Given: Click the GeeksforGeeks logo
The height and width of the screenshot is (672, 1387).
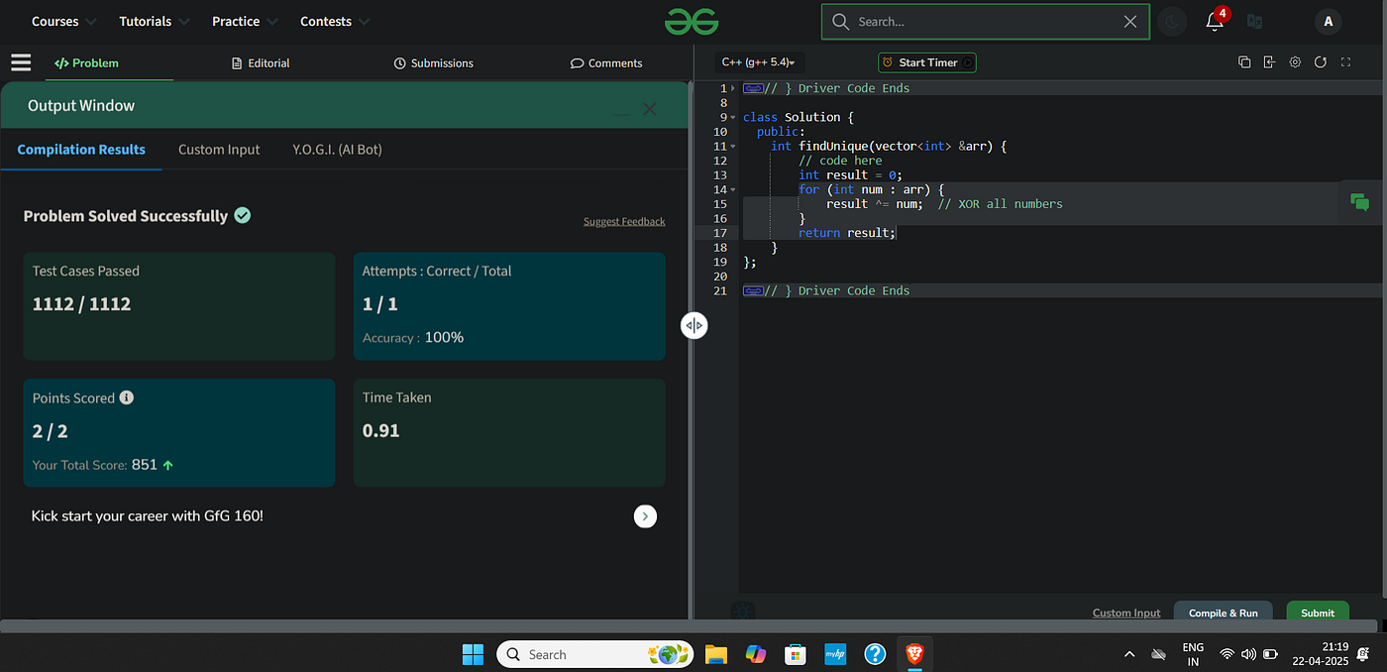Looking at the screenshot, I should (692, 21).
